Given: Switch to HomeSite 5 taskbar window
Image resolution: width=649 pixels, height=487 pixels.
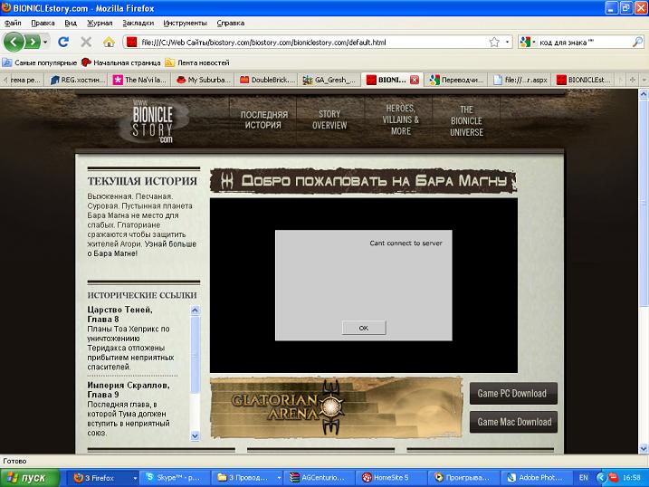Looking at the screenshot, I should tap(392, 478).
